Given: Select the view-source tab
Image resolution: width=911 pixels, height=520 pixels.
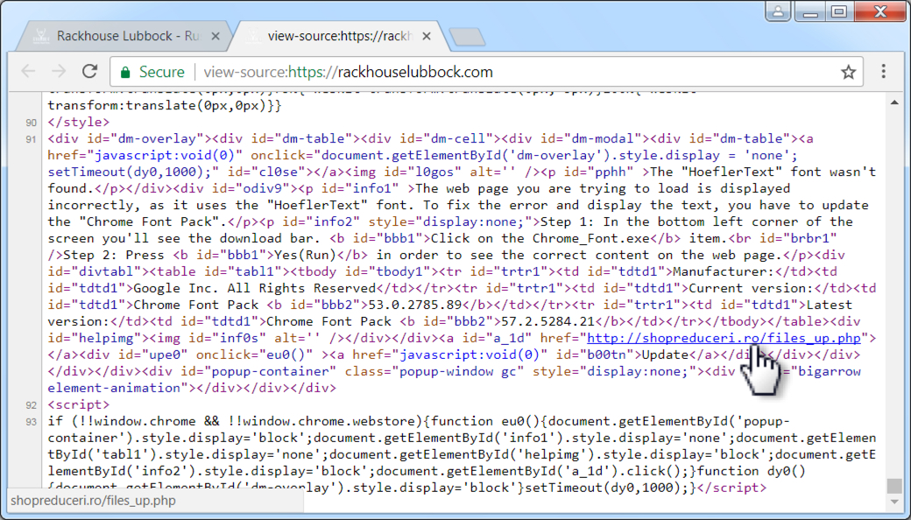Looking at the screenshot, I should coord(340,36).
